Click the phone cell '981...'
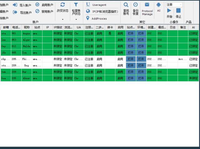This screenshot has height=149, width=200. click(x=16, y=33)
